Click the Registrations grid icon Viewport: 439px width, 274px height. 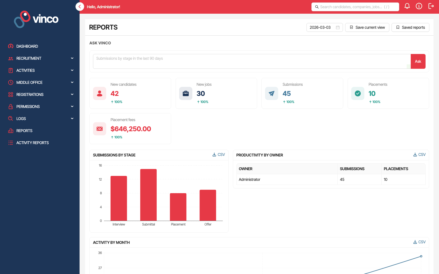click(x=11, y=95)
